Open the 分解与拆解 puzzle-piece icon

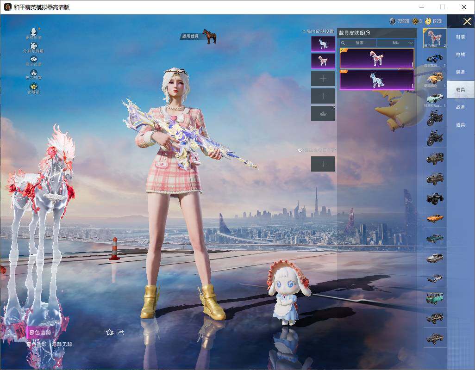click(34, 46)
